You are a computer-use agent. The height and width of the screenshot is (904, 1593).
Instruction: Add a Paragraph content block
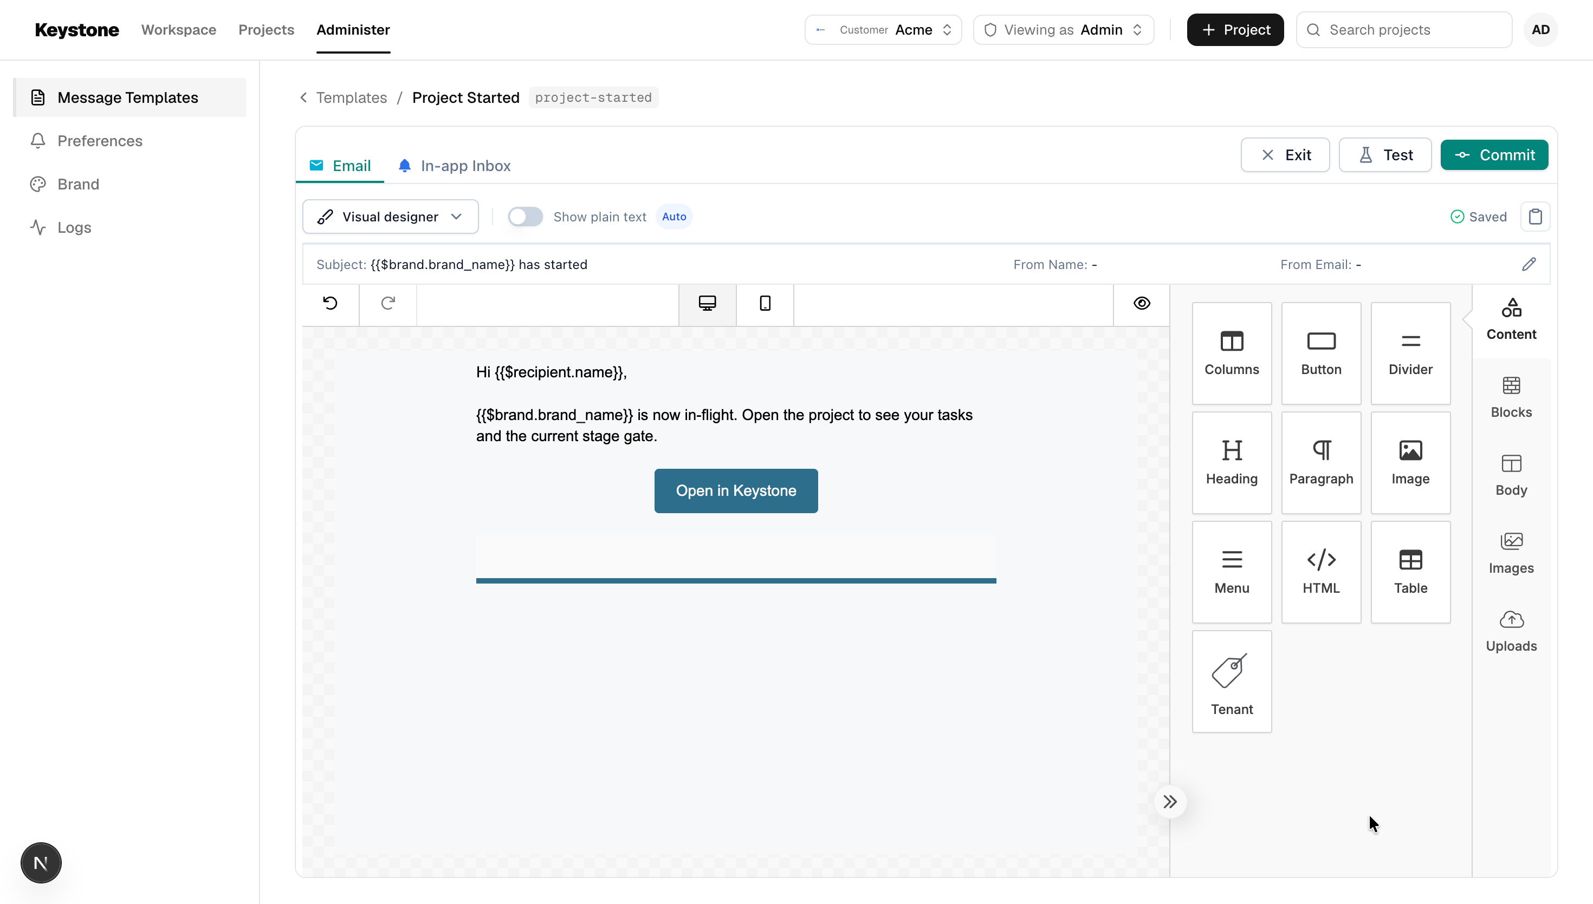point(1321,462)
